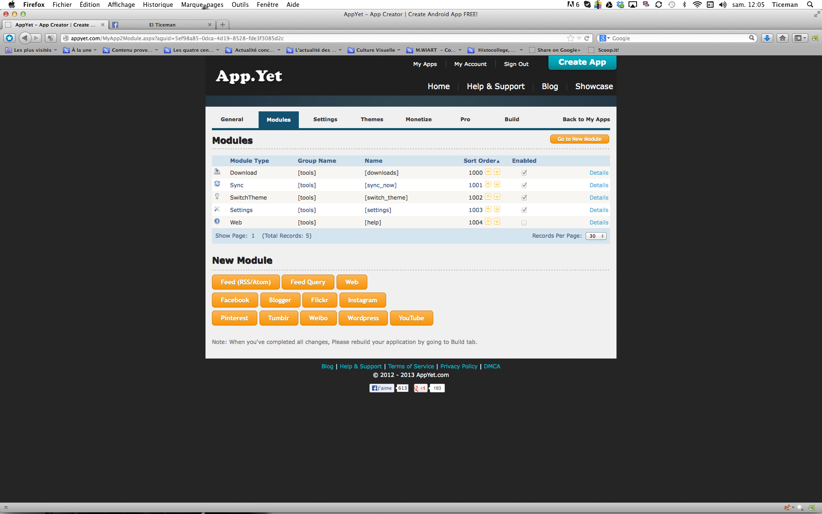822x514 pixels.
Task: Open the Monetize tab
Action: 419,120
